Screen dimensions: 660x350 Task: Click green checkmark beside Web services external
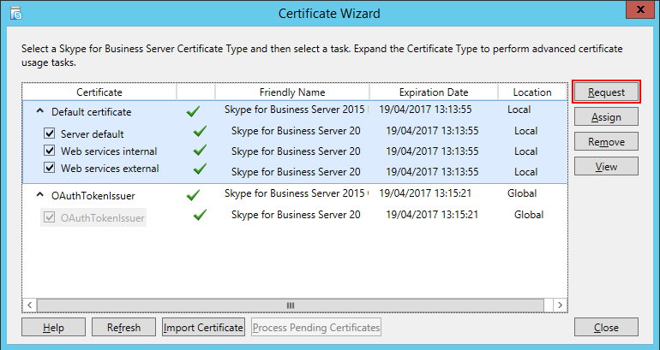pos(200,169)
